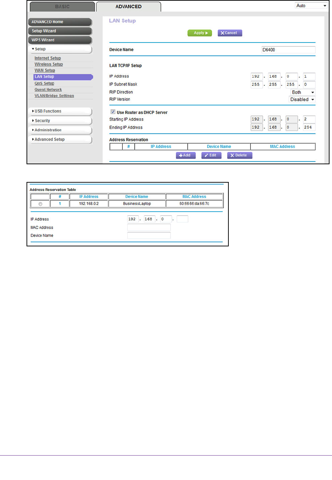This screenshot has height=480, width=332.
Task: Click the Delete reservation button
Action: [x=240, y=155]
